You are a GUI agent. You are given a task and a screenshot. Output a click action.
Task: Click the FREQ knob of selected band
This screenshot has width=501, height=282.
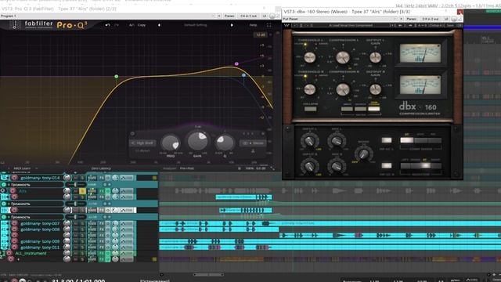[171, 143]
